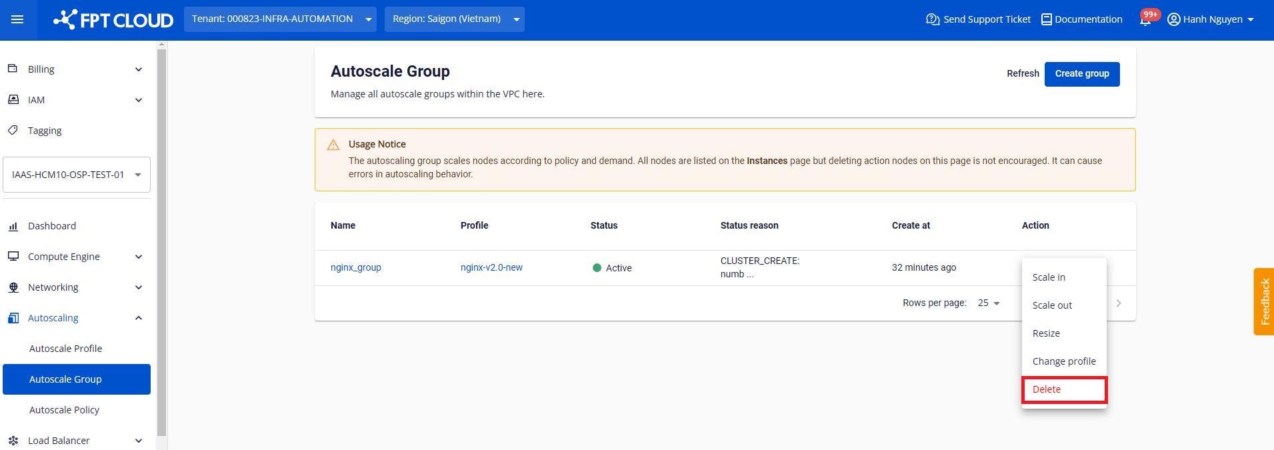Click the Dashboard chart icon
The width and height of the screenshot is (1274, 450).
point(13,226)
